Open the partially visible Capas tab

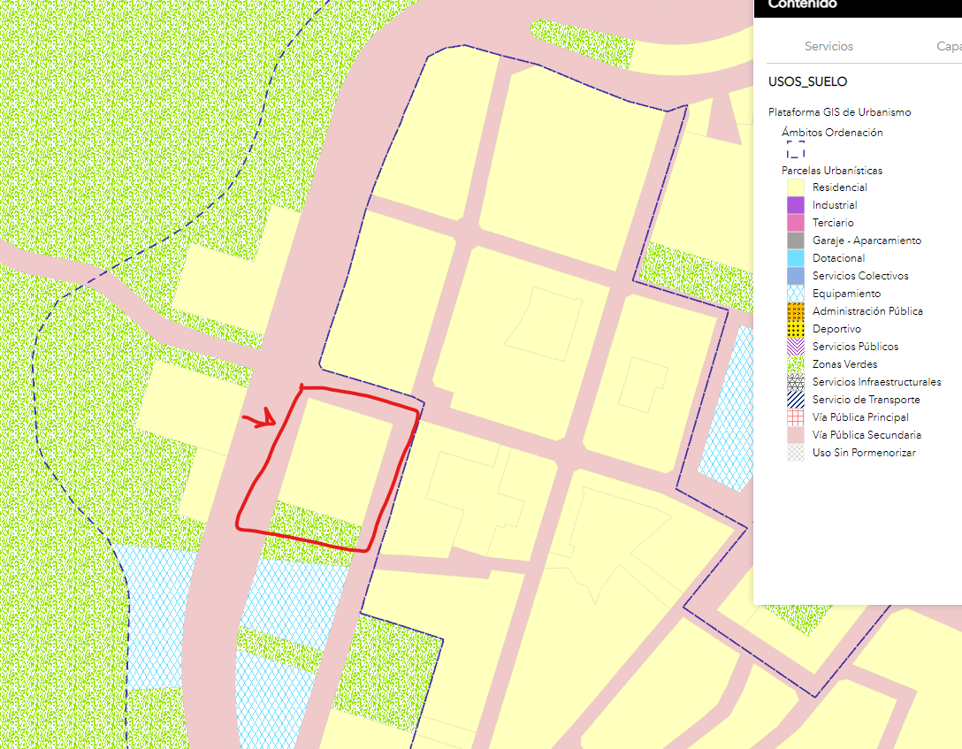coord(948,46)
